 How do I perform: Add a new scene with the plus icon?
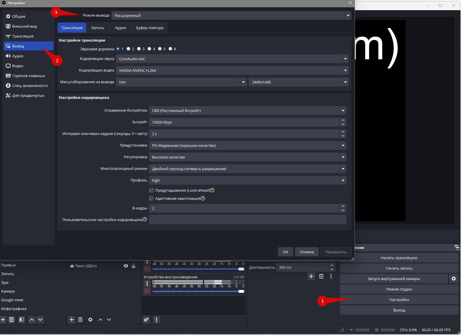[x=3, y=320]
